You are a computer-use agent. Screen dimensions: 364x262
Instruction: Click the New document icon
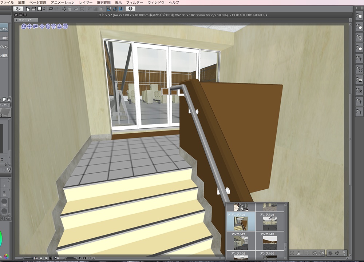coord(28,9)
